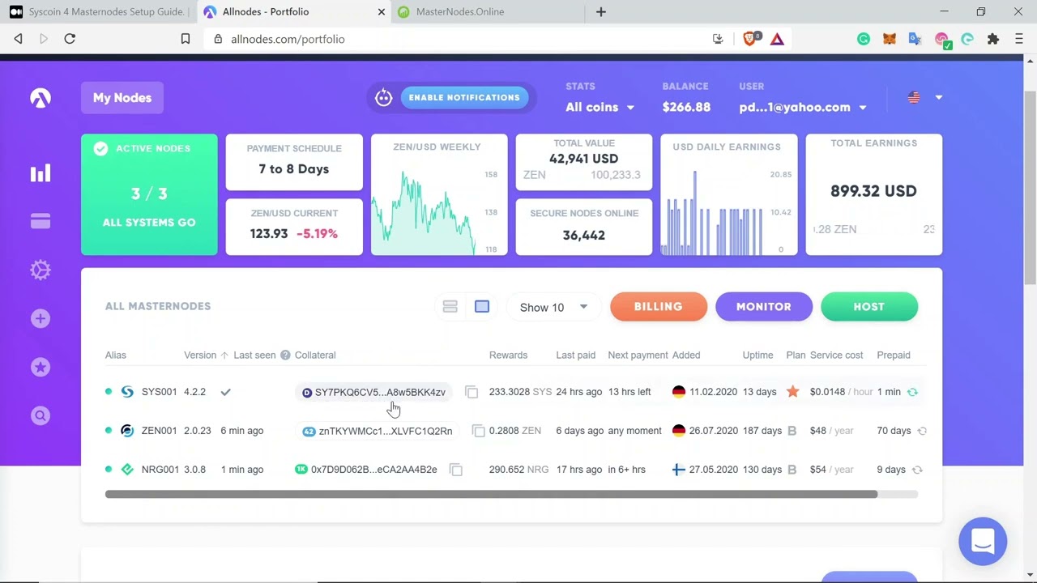Click the ZEN001 alias
The height and width of the screenshot is (583, 1037).
pyautogui.click(x=159, y=431)
